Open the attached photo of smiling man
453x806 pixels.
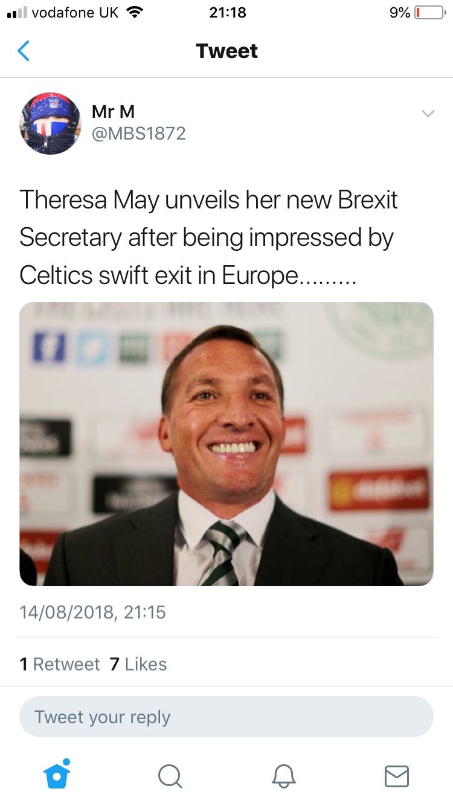pos(226,444)
